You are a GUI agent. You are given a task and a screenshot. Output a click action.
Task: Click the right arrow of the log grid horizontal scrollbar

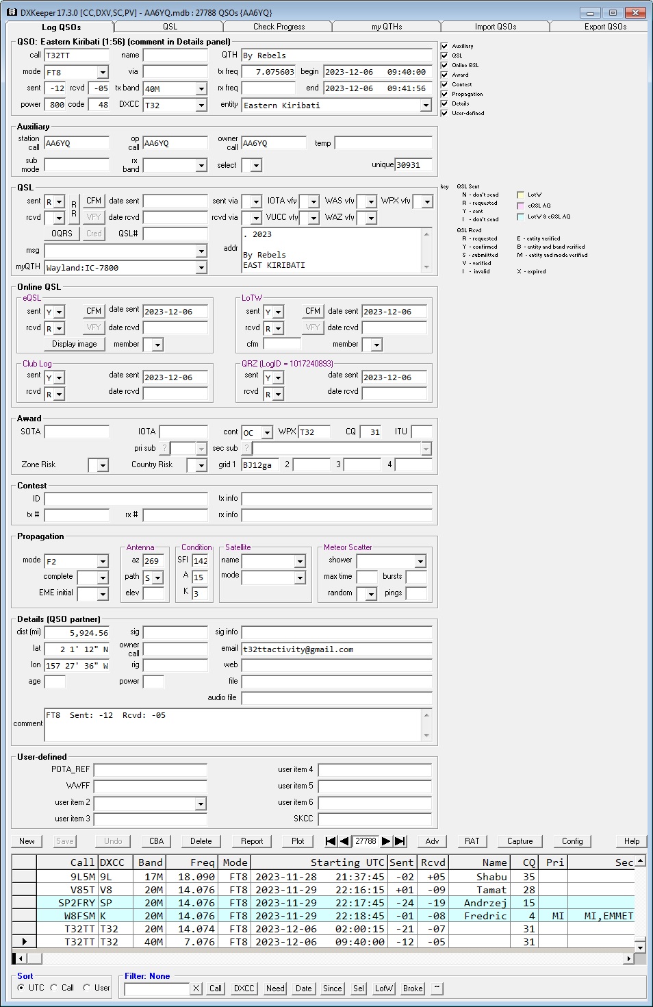pos(629,958)
